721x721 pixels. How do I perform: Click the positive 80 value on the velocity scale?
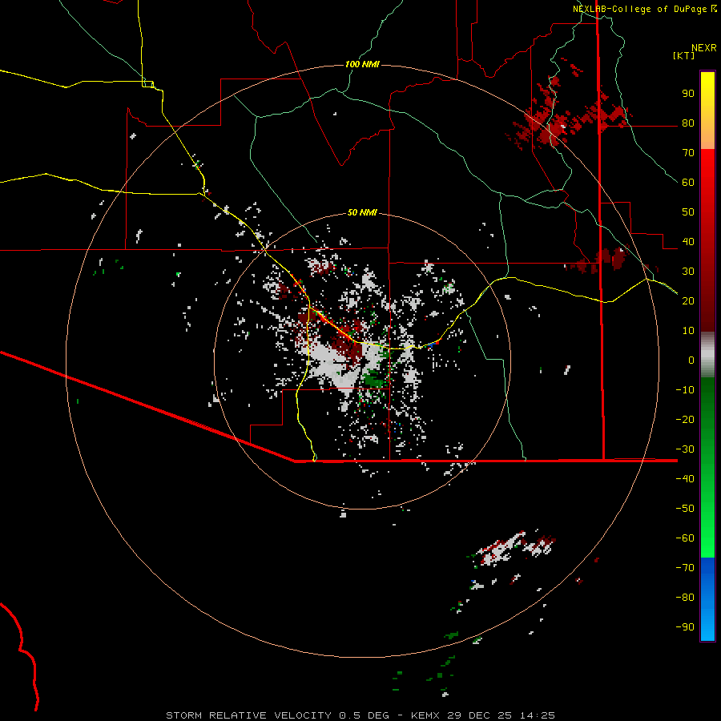coord(688,123)
